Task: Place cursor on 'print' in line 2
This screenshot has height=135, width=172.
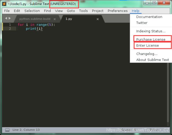Action: (31, 29)
